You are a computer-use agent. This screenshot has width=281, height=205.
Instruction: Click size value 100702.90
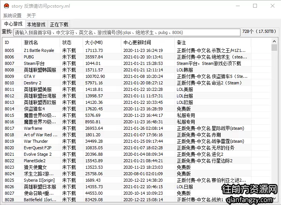coord(95,76)
